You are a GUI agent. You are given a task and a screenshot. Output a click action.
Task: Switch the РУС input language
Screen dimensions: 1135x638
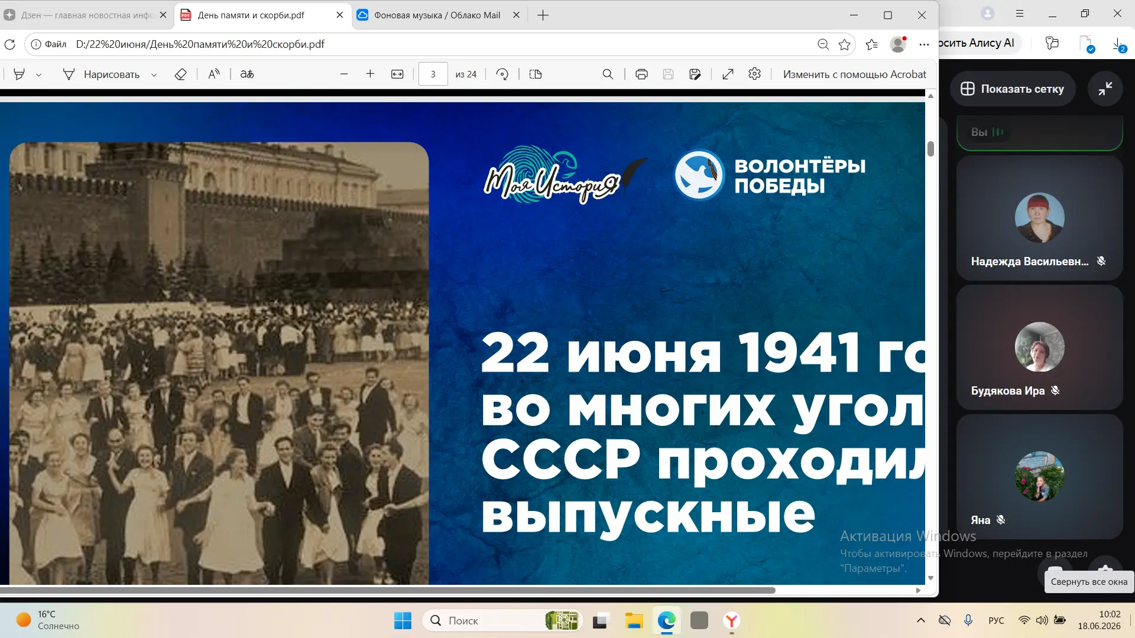pyautogui.click(x=996, y=620)
